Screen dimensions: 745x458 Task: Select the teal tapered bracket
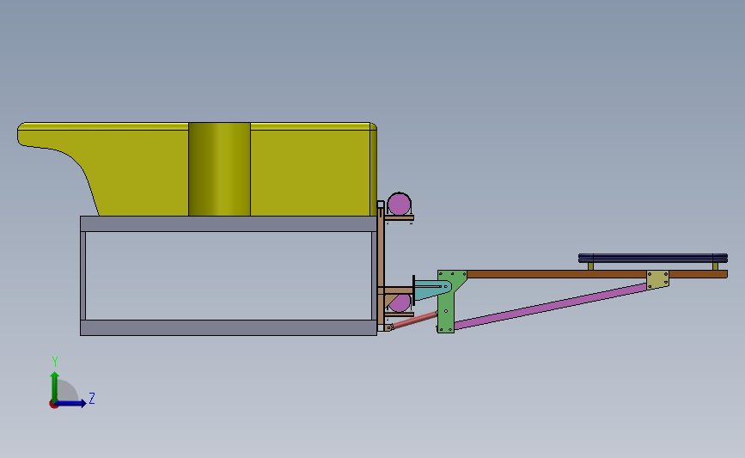click(x=432, y=290)
